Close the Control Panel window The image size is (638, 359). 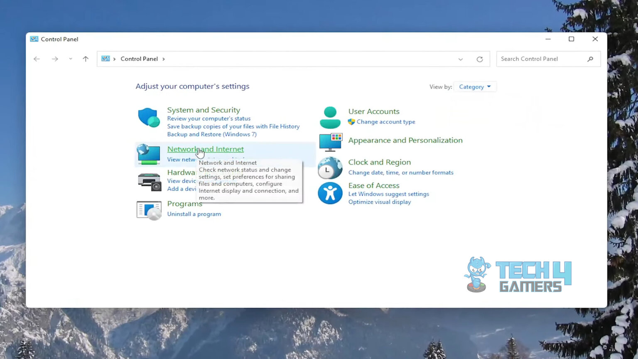(x=595, y=39)
